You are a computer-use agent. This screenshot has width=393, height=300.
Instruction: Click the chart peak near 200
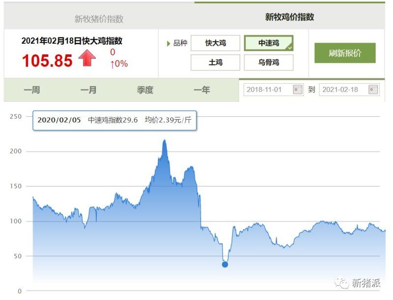(164, 141)
